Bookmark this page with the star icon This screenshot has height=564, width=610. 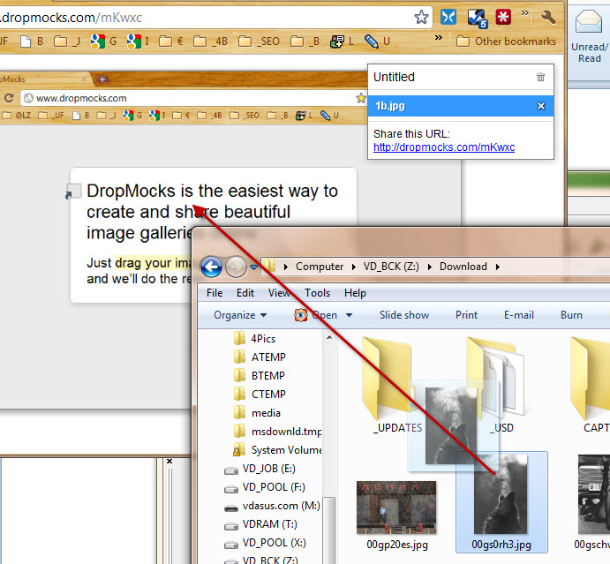tap(421, 17)
